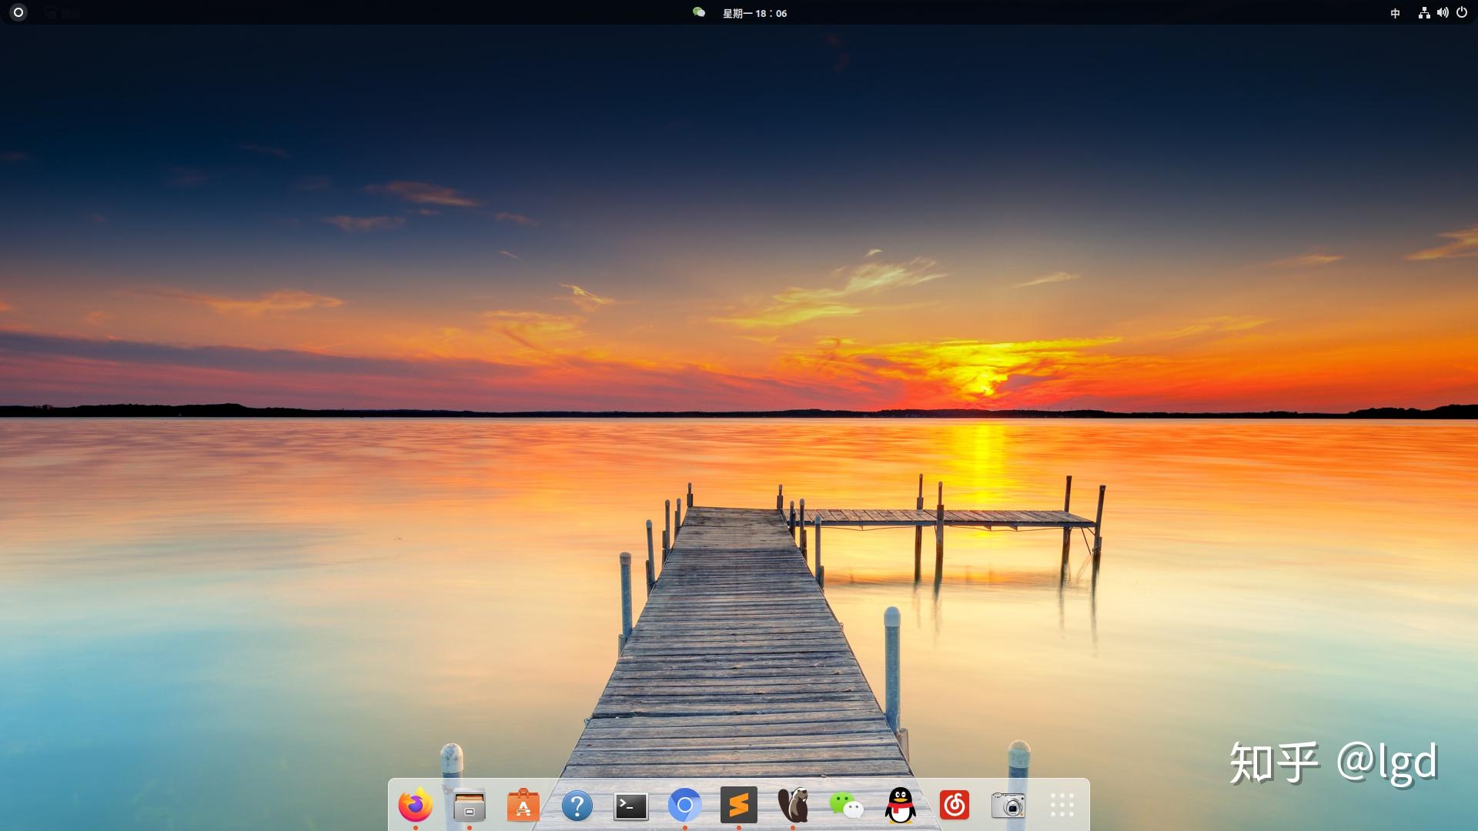Click the power icon in top bar
This screenshot has width=1478, height=831.
(x=1461, y=13)
